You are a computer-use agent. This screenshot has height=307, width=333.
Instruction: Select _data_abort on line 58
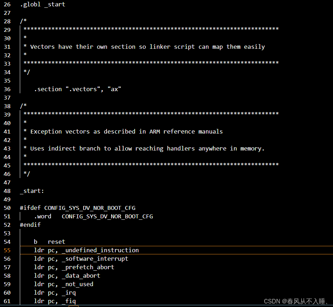[x=81, y=276]
